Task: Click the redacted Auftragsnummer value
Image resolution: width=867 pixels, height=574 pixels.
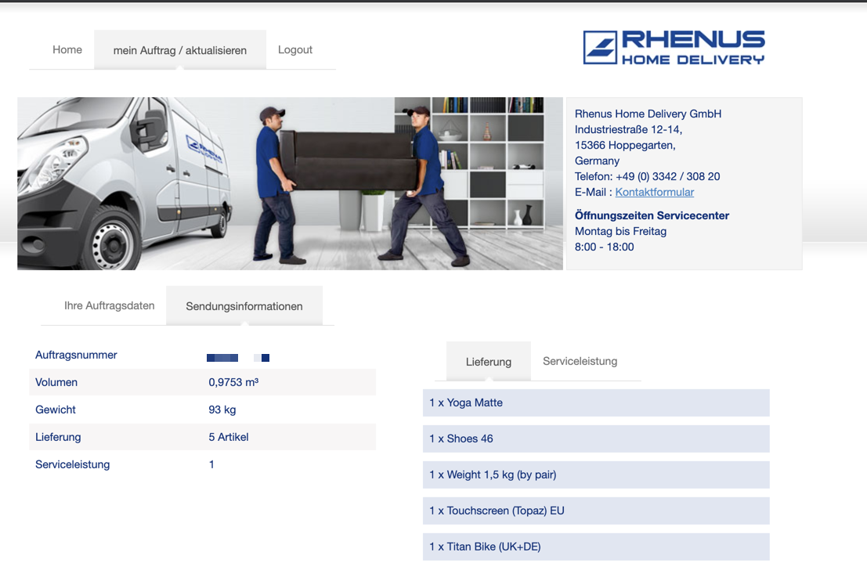Action: (x=237, y=358)
